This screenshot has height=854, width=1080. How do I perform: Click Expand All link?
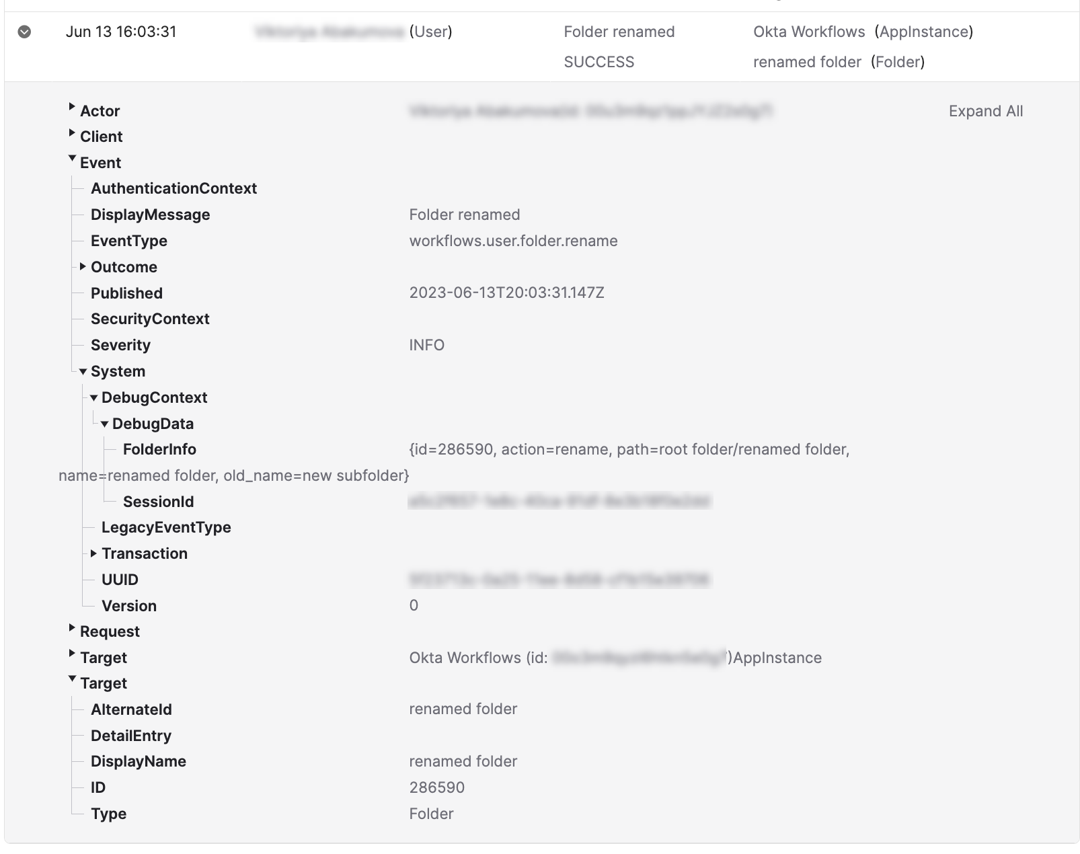(985, 111)
